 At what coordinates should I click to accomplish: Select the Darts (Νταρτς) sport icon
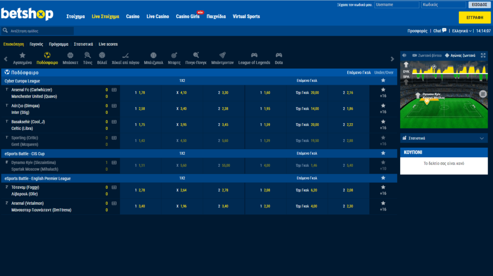pos(174,56)
